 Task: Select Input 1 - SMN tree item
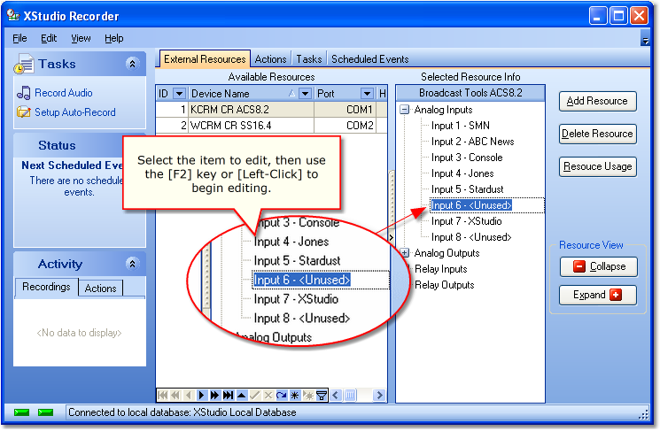click(x=461, y=126)
